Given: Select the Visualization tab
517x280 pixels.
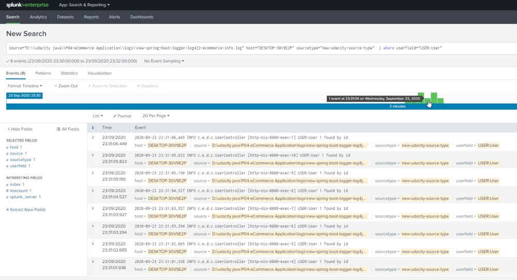Looking at the screenshot, I should click(x=100, y=73).
